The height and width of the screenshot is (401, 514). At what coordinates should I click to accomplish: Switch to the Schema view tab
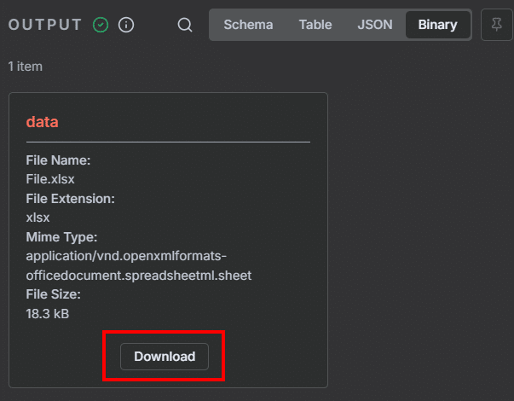tap(248, 25)
